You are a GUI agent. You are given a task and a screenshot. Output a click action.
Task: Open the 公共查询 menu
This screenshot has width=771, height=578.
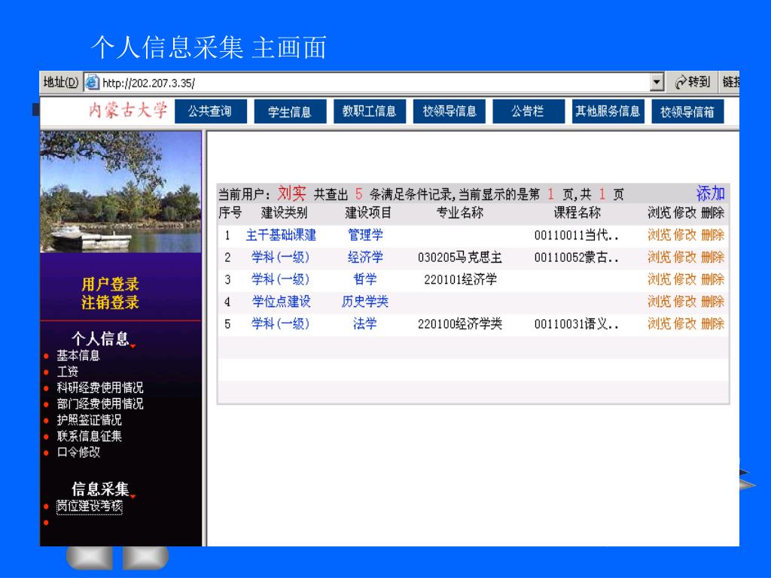pyautogui.click(x=211, y=111)
